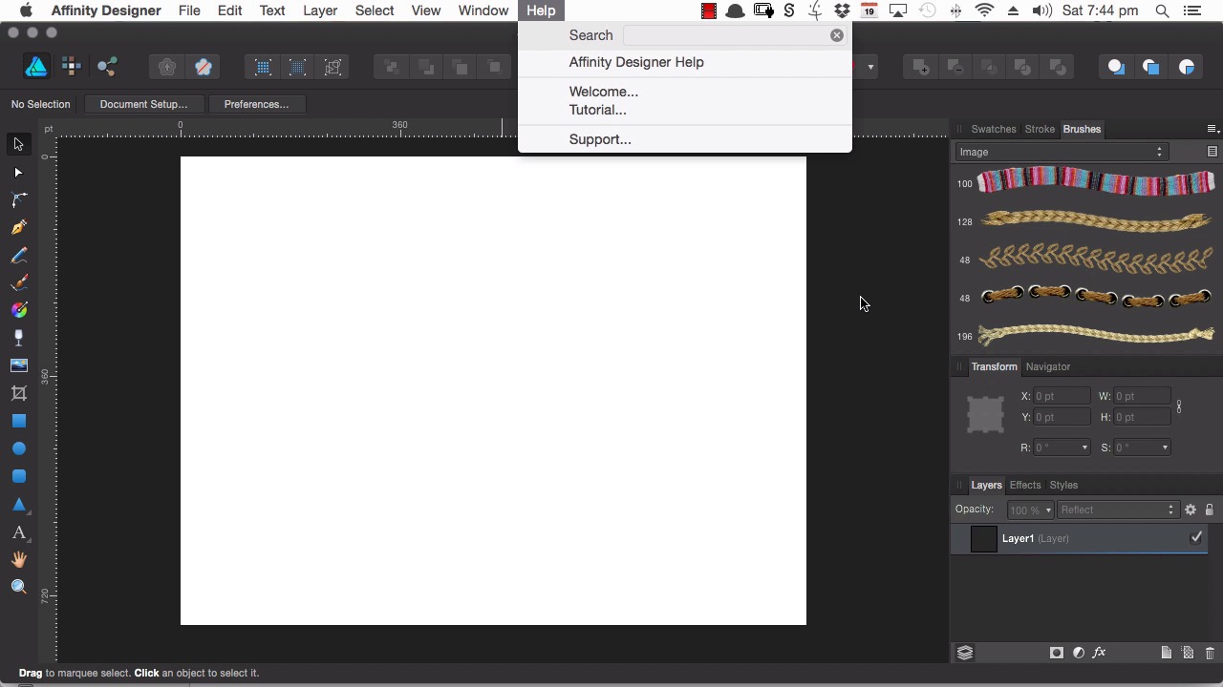This screenshot has height=687, width=1223.
Task: Add pixel layer in Layers panel
Action: [x=1188, y=653]
